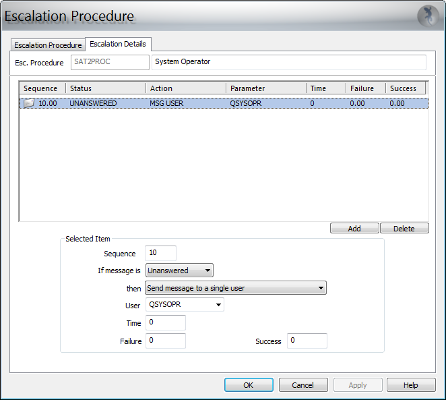
Task: Cancel the Escalation Procedure dialog
Action: click(x=302, y=385)
